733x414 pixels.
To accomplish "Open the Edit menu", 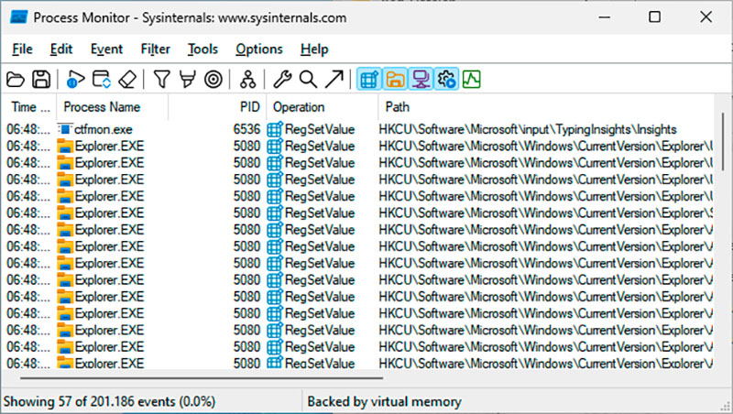I will click(x=61, y=49).
